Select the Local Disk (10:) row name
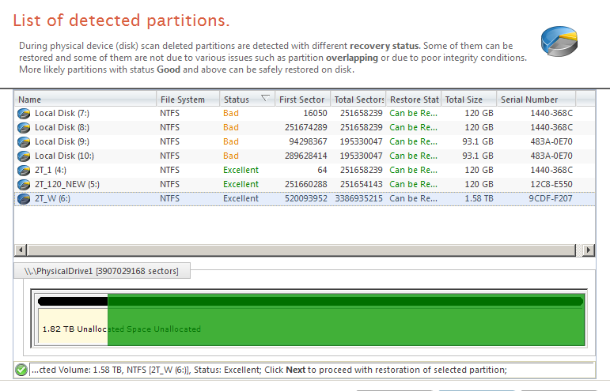The height and width of the screenshot is (391, 610). 64,156
